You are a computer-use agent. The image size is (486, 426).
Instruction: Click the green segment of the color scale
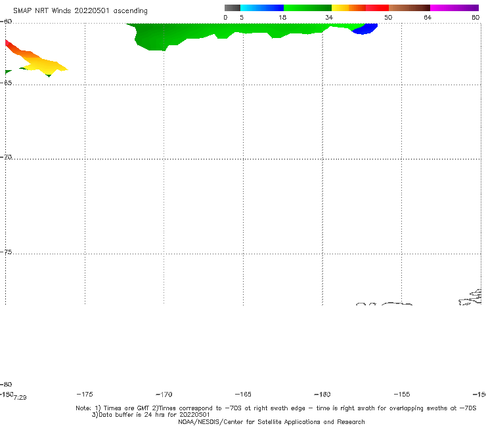point(307,8)
